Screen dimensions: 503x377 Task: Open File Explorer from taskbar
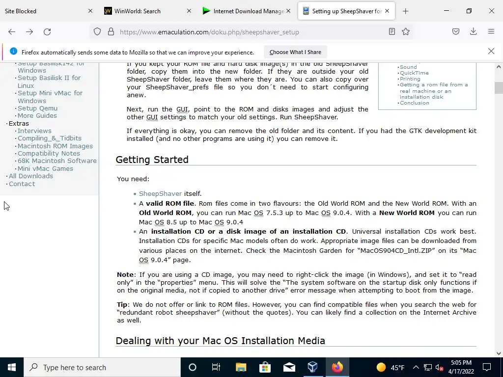241,367
